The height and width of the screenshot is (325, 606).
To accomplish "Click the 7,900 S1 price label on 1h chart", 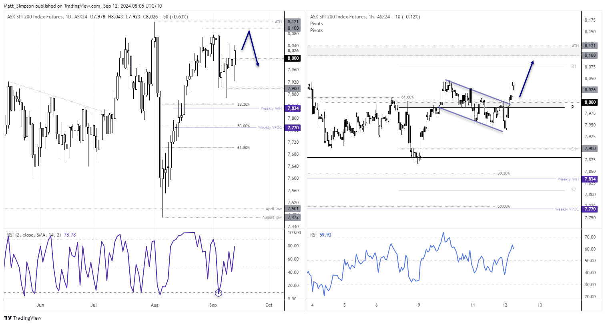I will pos(590,148).
